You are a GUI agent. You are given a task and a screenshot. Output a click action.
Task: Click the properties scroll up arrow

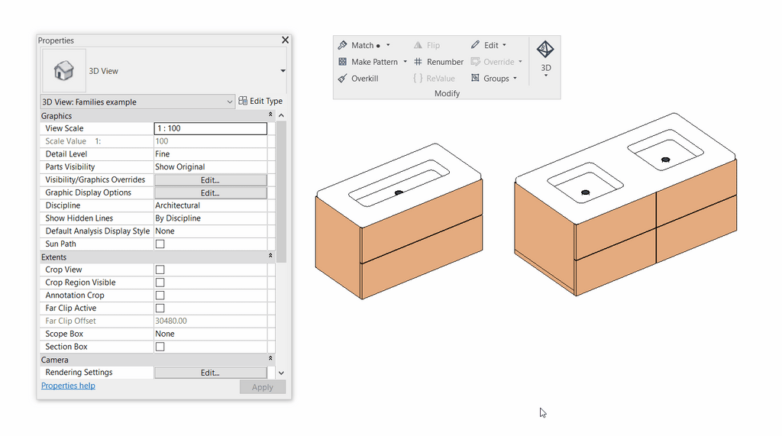(x=281, y=116)
